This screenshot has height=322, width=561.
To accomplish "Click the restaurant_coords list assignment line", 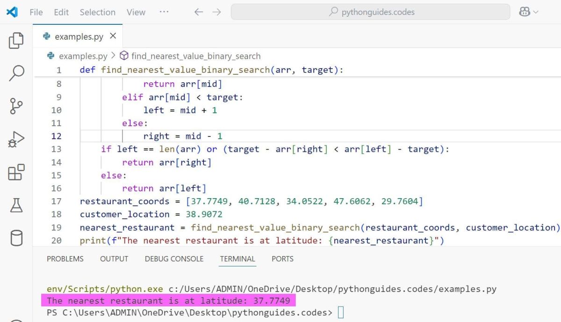I will coord(252,201).
